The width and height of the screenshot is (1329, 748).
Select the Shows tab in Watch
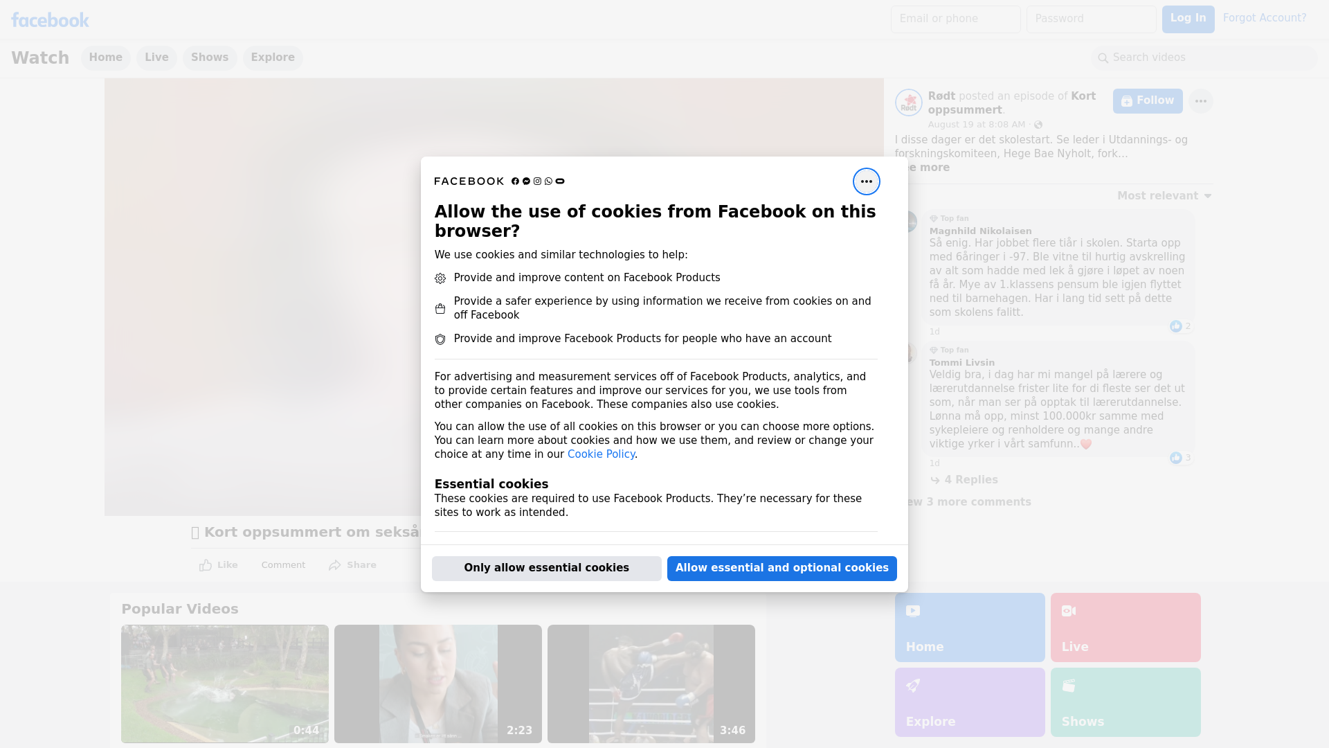click(x=210, y=57)
